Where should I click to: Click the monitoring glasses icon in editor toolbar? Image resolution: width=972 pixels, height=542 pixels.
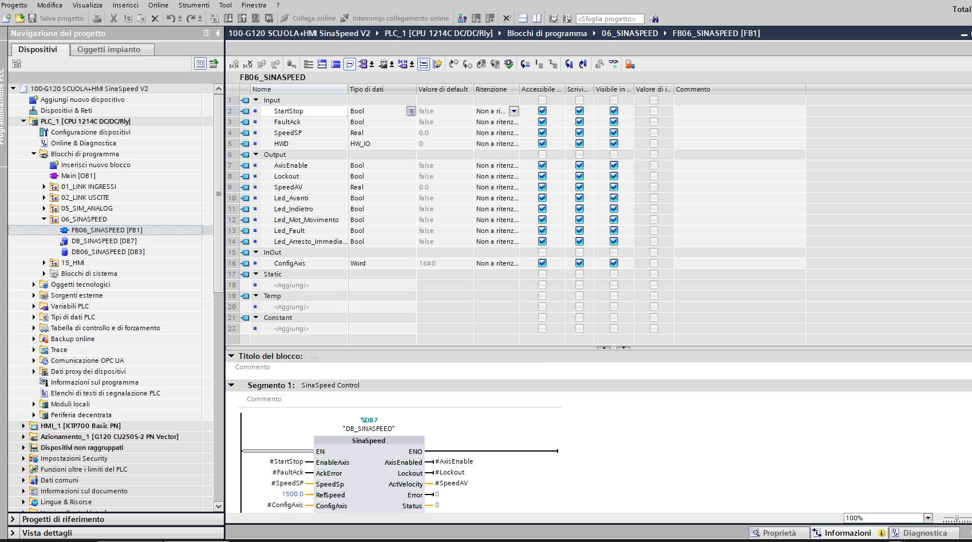(614, 64)
